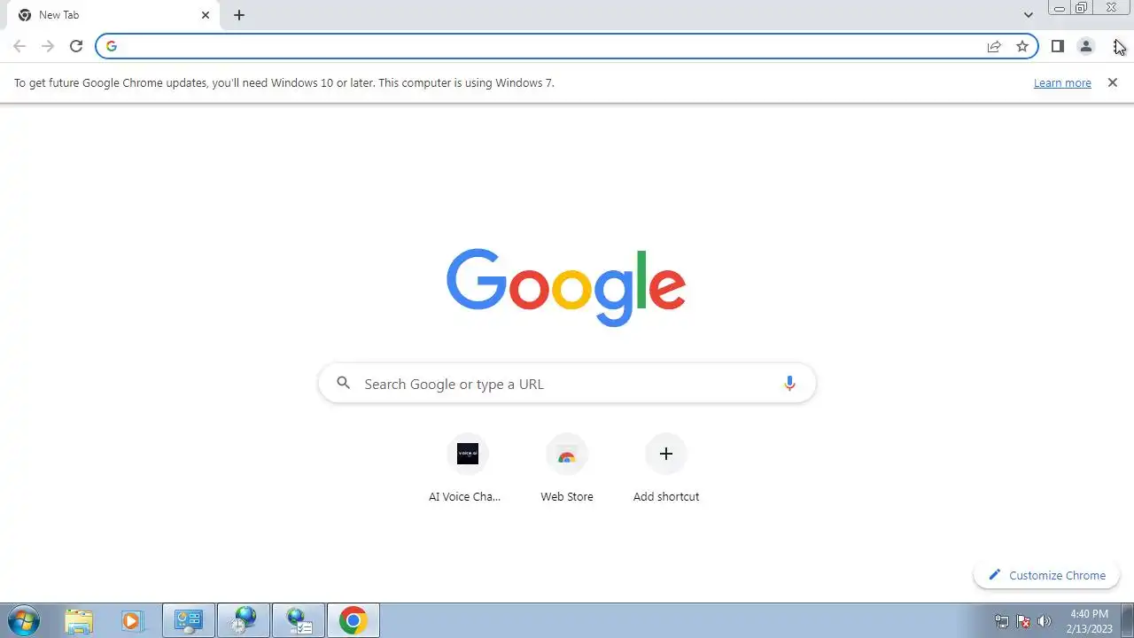This screenshot has height=638, width=1134.
Task: Dismiss the Windows 7 update infobar
Action: (1113, 82)
